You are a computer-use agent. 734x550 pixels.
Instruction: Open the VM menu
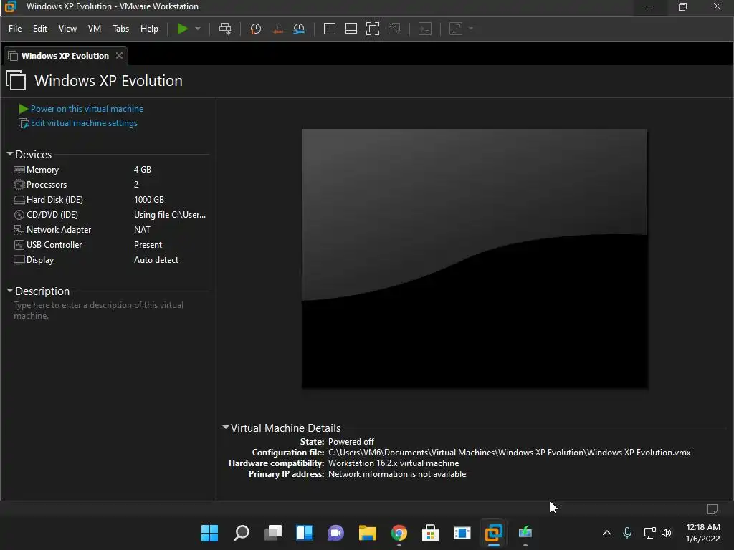95,29
